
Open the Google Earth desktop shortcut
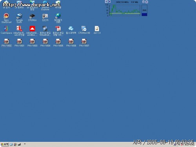[19, 18]
